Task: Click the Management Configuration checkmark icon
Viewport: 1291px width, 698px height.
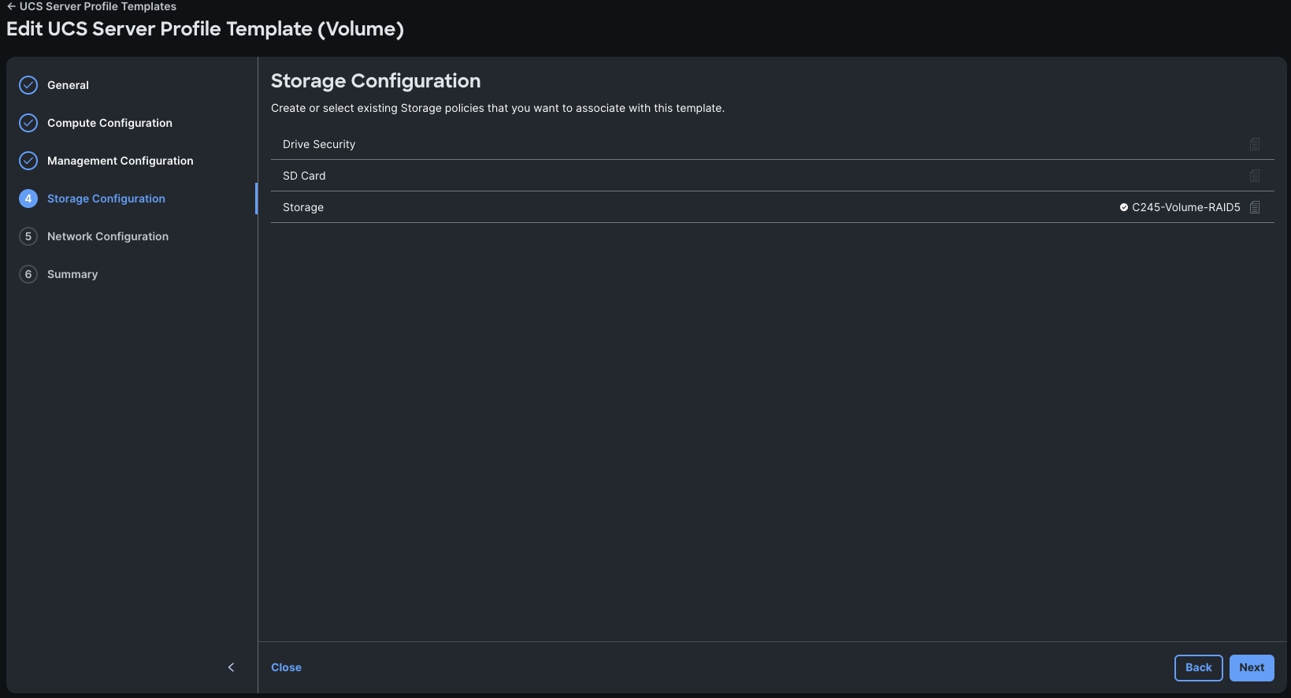Action: (28, 161)
